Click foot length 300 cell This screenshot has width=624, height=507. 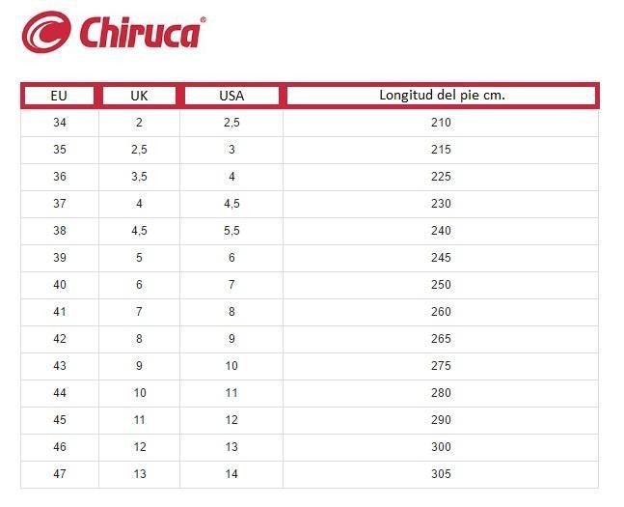[x=441, y=447]
